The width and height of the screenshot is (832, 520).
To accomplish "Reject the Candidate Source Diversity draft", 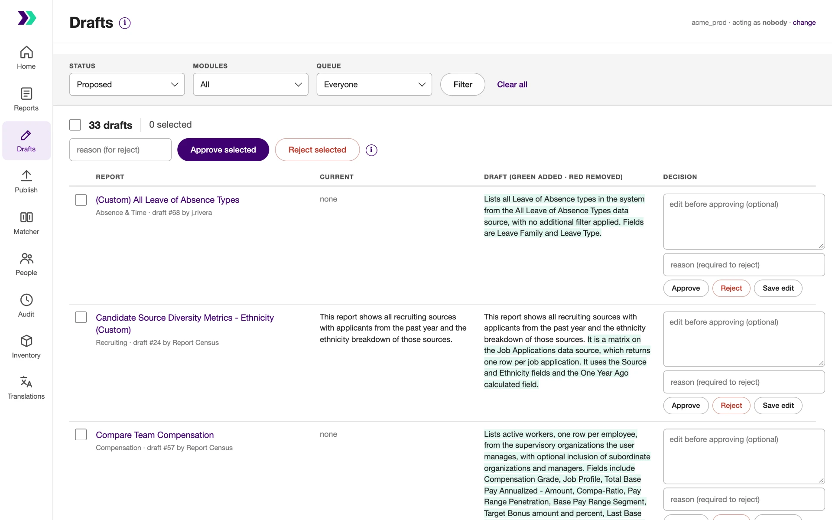I will coord(731,406).
